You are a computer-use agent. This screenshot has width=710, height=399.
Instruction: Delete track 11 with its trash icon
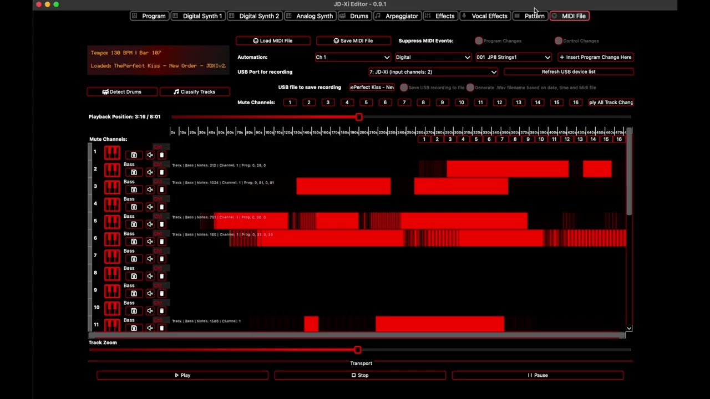161,328
